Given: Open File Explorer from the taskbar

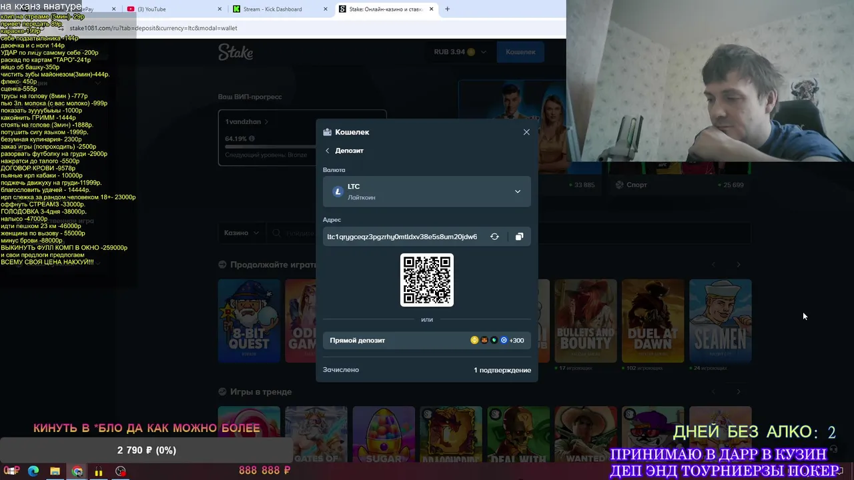Looking at the screenshot, I should point(55,471).
